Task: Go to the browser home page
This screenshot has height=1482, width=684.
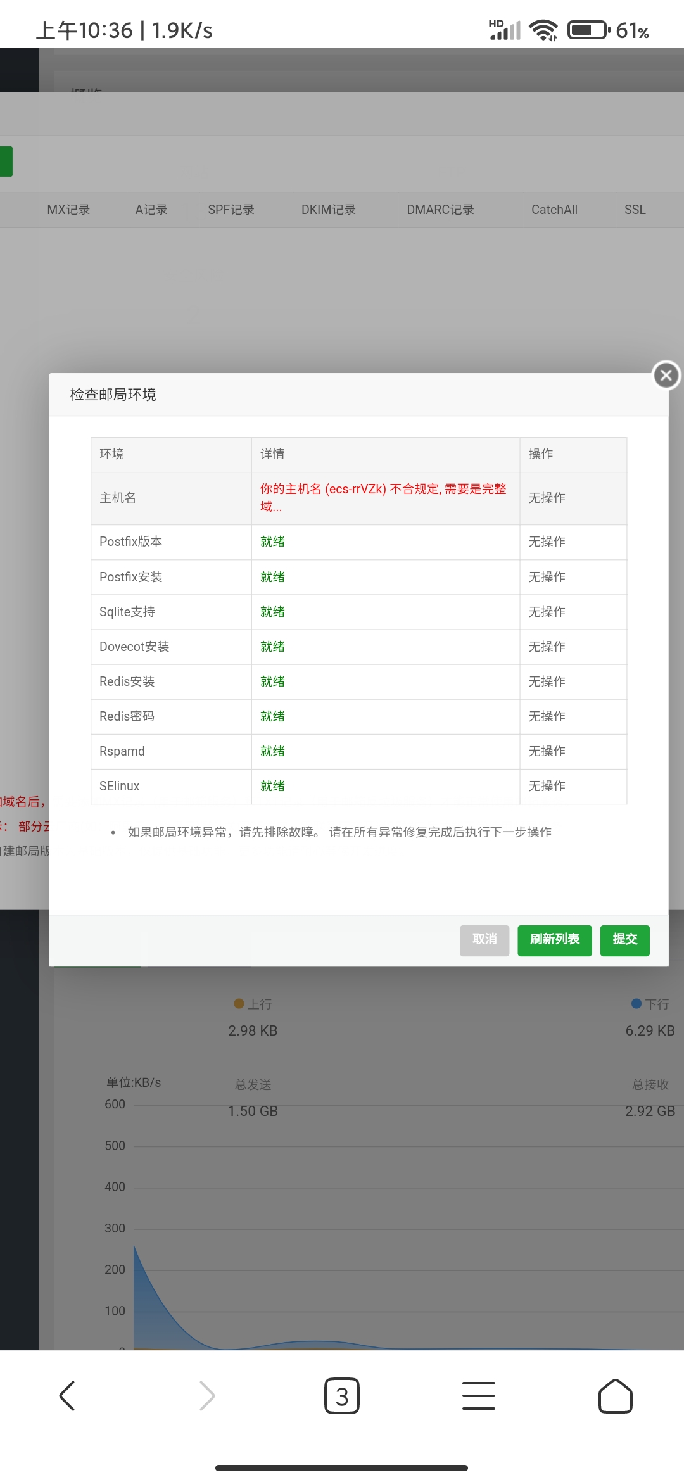Action: click(616, 1396)
